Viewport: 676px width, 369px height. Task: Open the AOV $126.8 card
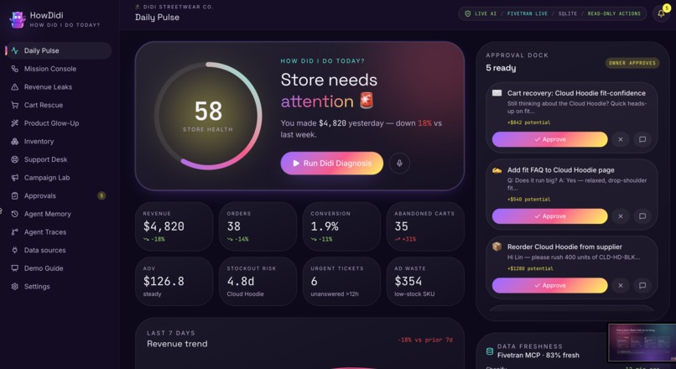pyautogui.click(x=174, y=281)
